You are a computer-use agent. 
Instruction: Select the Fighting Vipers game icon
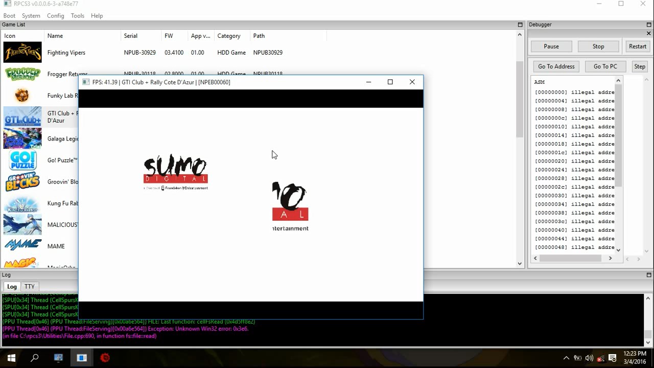point(22,52)
